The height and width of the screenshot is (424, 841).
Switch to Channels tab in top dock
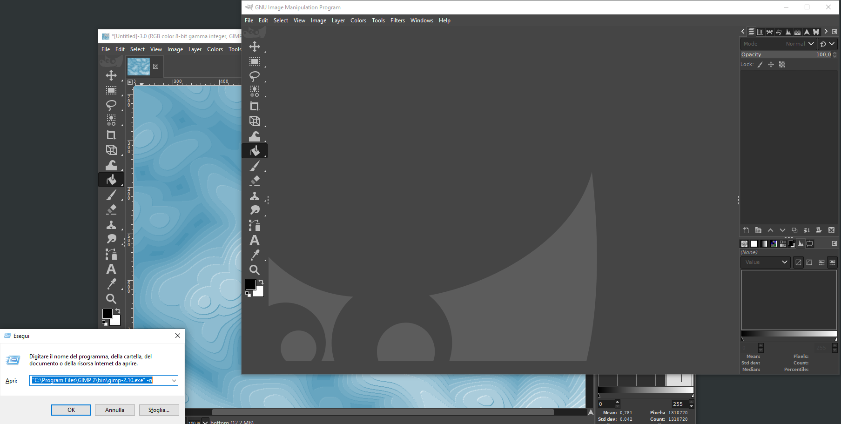click(x=760, y=32)
